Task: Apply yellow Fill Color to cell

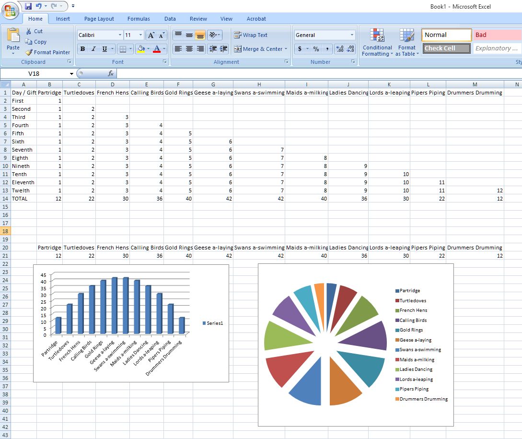Action: 140,49
